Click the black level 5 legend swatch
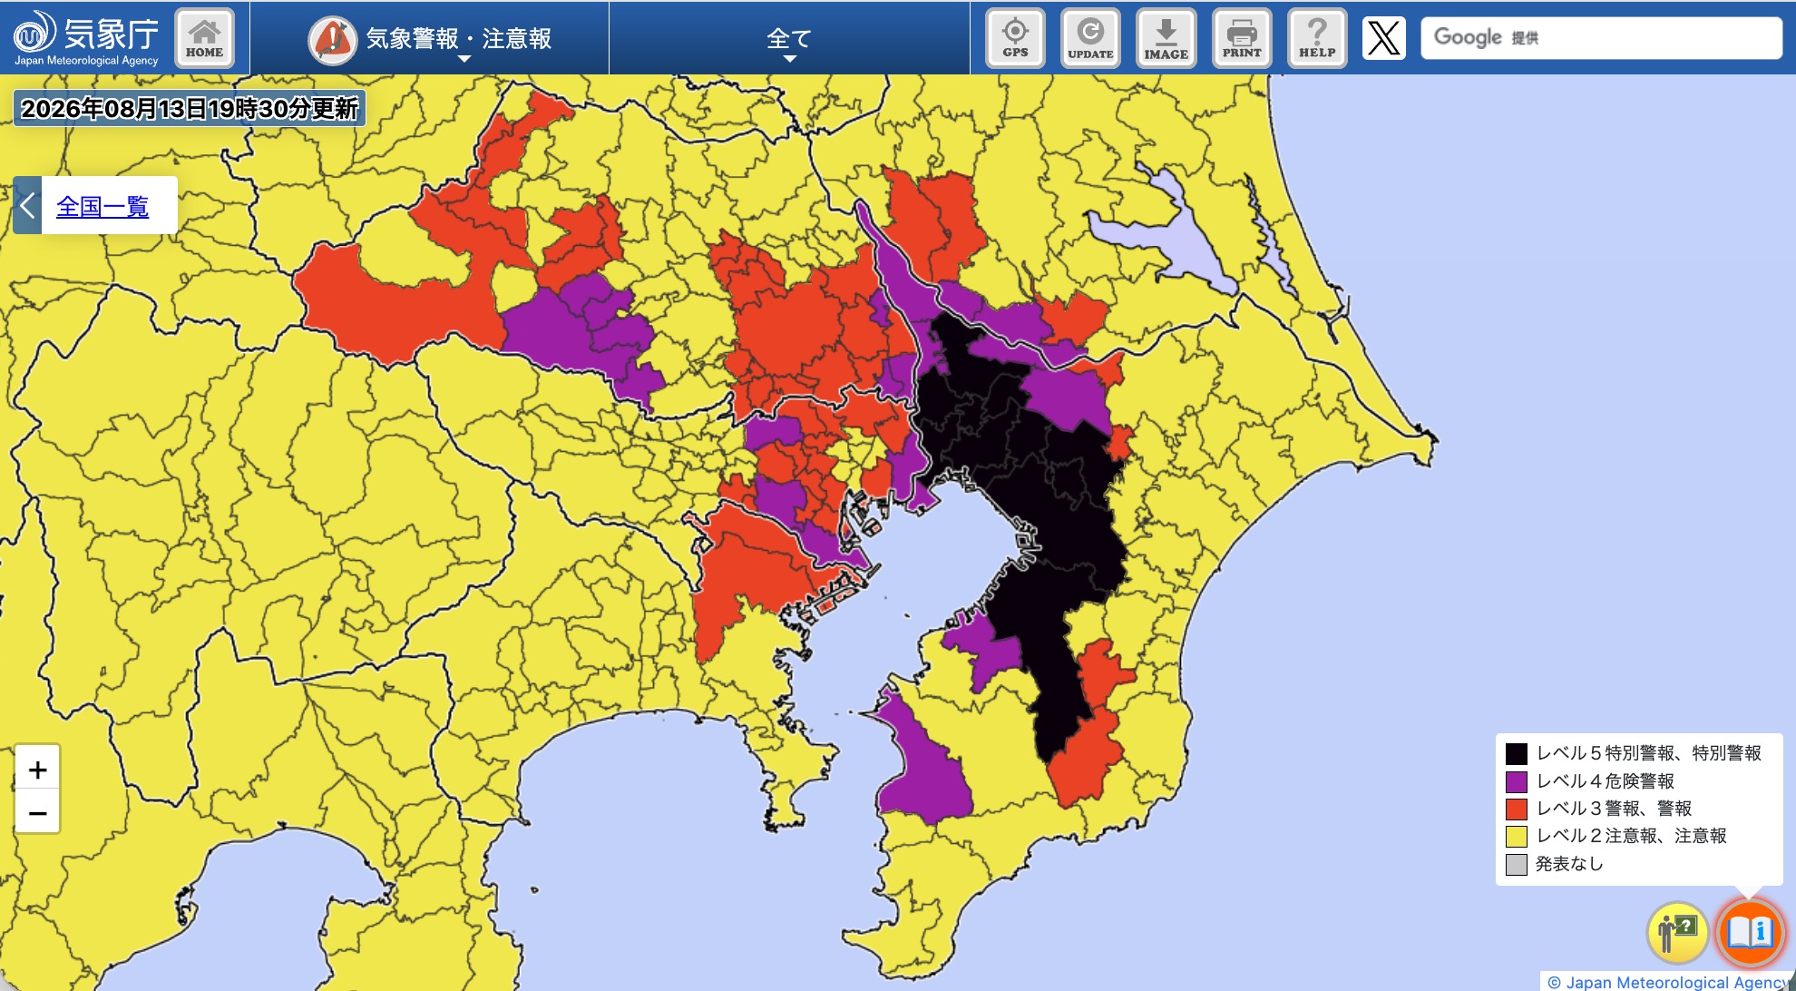The height and width of the screenshot is (991, 1796). (1516, 753)
